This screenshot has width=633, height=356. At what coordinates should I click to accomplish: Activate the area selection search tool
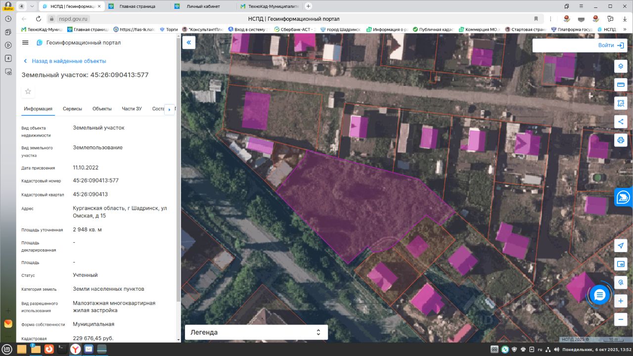(621, 103)
